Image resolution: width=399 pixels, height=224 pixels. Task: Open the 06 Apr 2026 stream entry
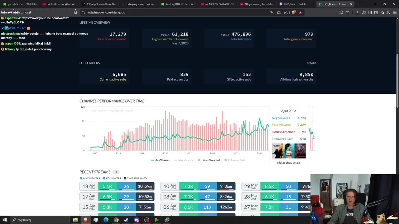point(198,207)
